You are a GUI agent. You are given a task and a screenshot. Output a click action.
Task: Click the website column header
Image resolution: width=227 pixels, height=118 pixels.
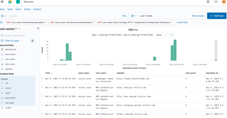pyautogui.click(x=120, y=73)
